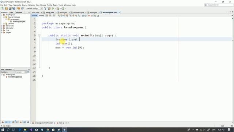This screenshot has width=234, height=132.
Task: Run the project with green play icon
Action: pos(53,8)
